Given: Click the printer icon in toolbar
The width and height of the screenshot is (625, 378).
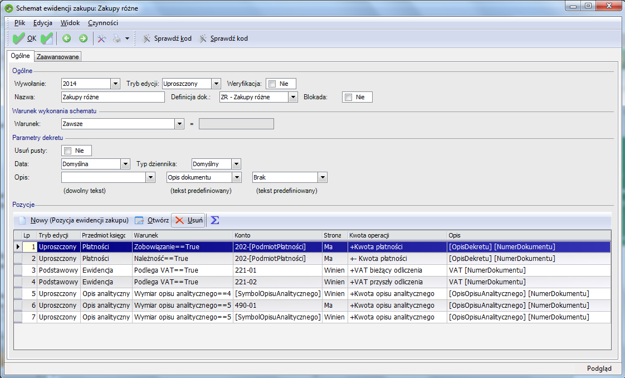Looking at the screenshot, I should pos(116,38).
